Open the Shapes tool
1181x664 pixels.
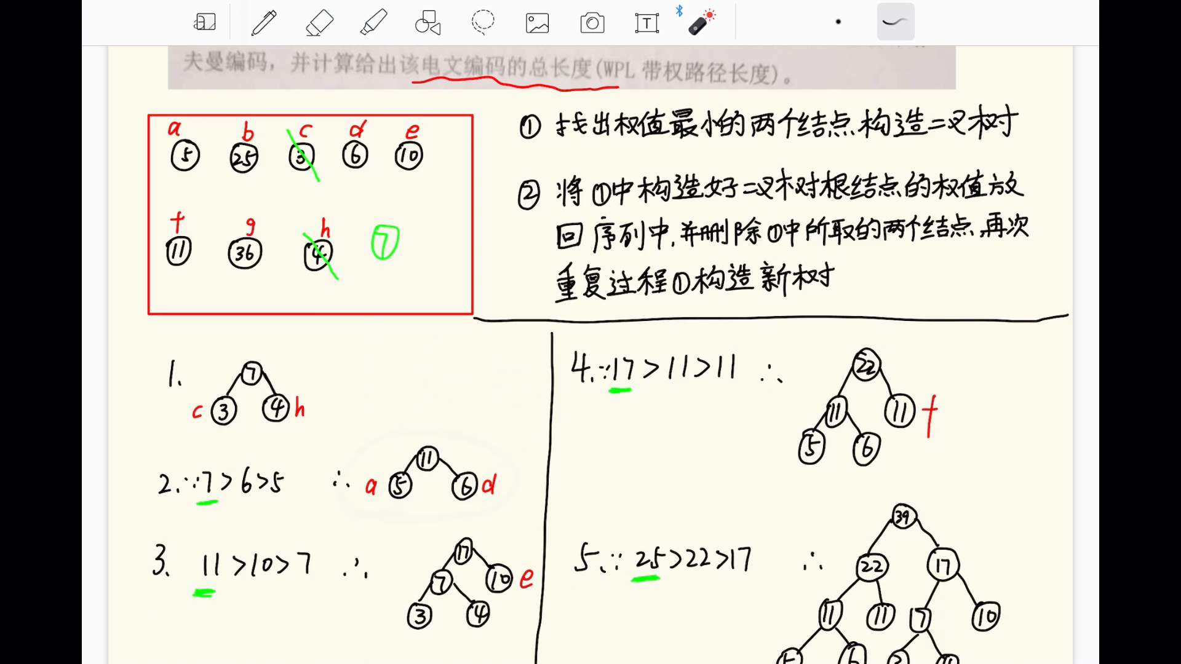coord(428,23)
